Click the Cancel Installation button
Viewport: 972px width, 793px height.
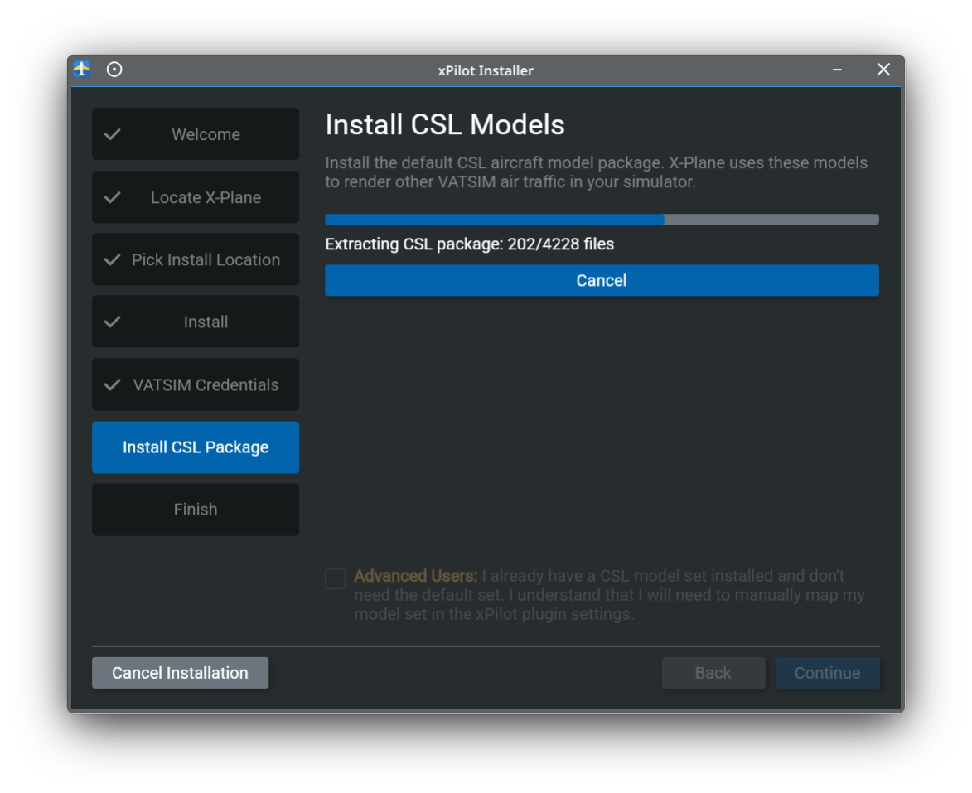click(x=180, y=672)
